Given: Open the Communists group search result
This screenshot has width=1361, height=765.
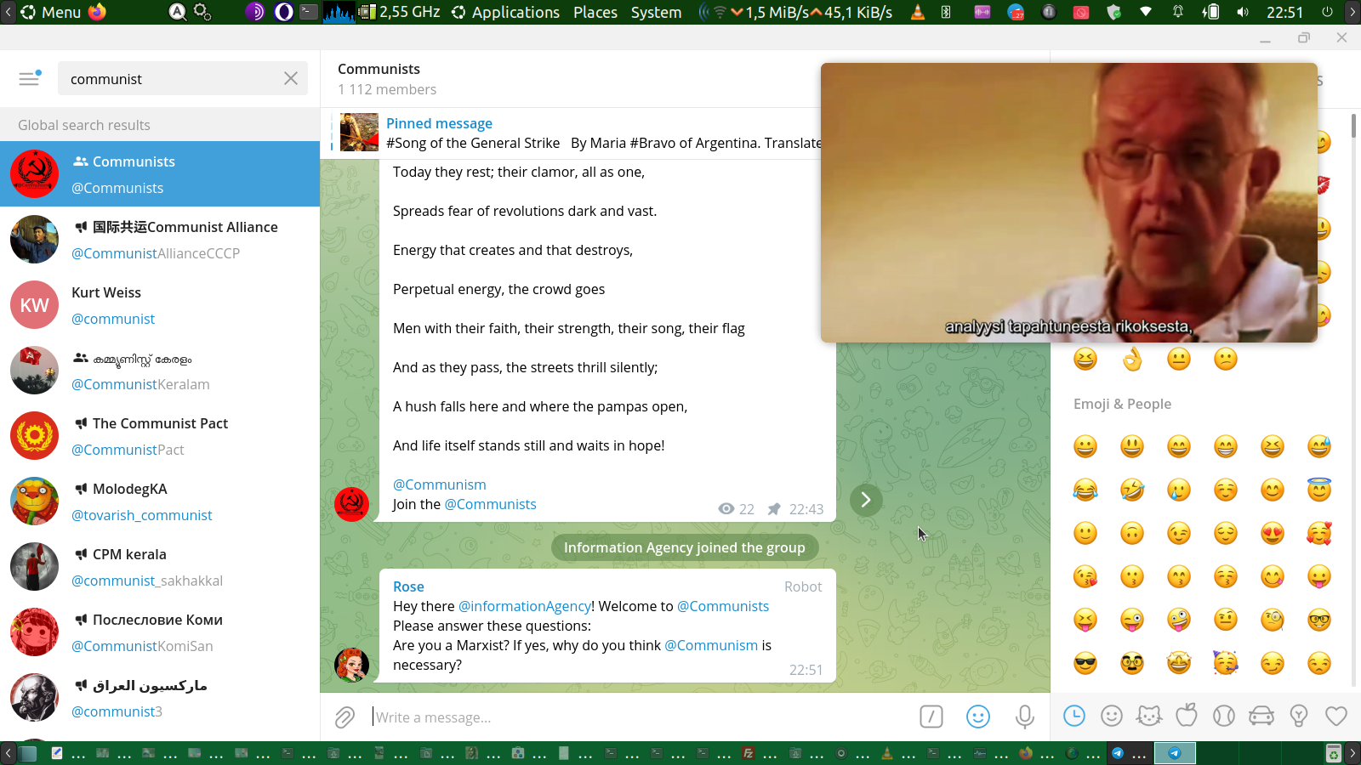Looking at the screenshot, I should point(160,173).
